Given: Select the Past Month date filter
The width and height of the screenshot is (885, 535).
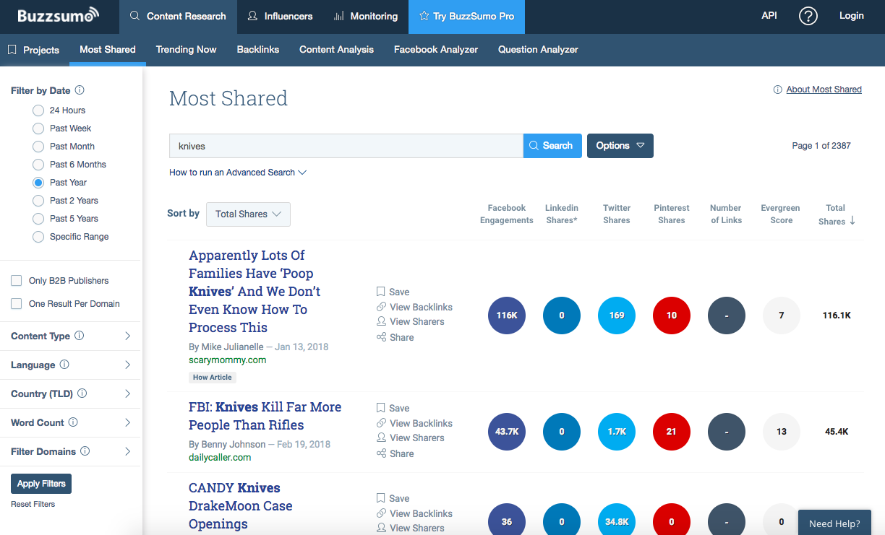Looking at the screenshot, I should 38,147.
